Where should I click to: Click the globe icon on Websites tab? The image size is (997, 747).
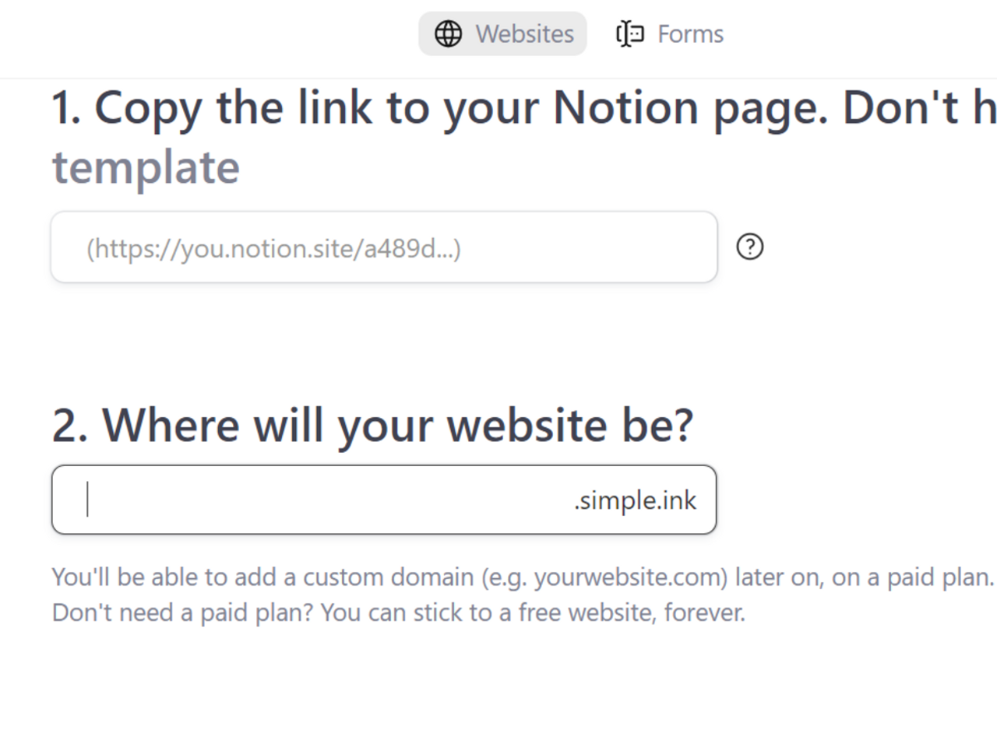(x=448, y=34)
